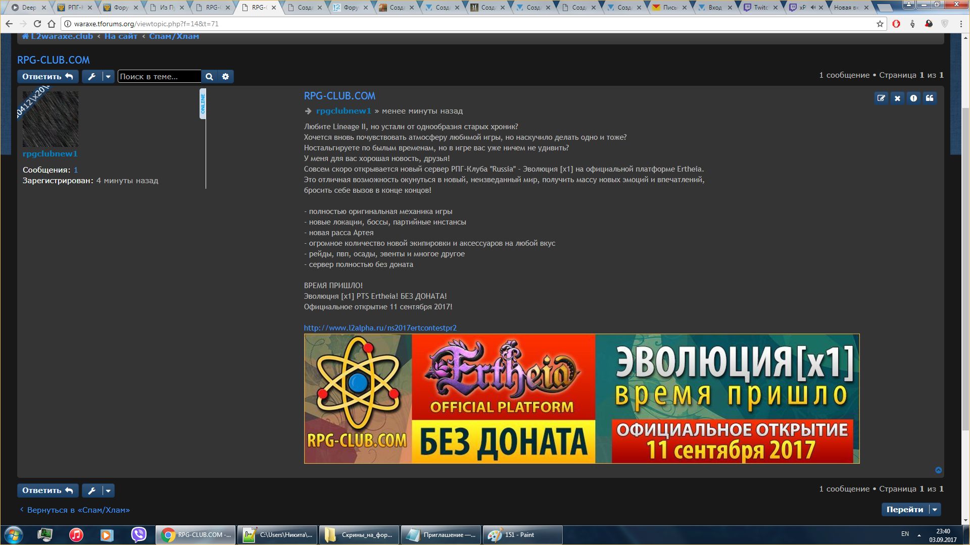Image resolution: width=970 pixels, height=545 pixels.
Task: Close the active RPG-CLUB browser tab
Action: [274, 8]
